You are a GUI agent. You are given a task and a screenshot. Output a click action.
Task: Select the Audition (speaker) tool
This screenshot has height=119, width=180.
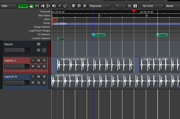point(54,6)
